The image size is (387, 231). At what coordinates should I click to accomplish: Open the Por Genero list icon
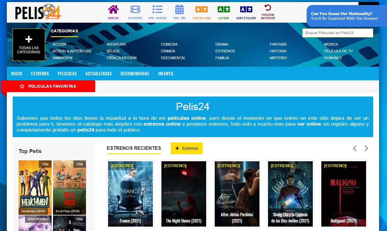157,12
